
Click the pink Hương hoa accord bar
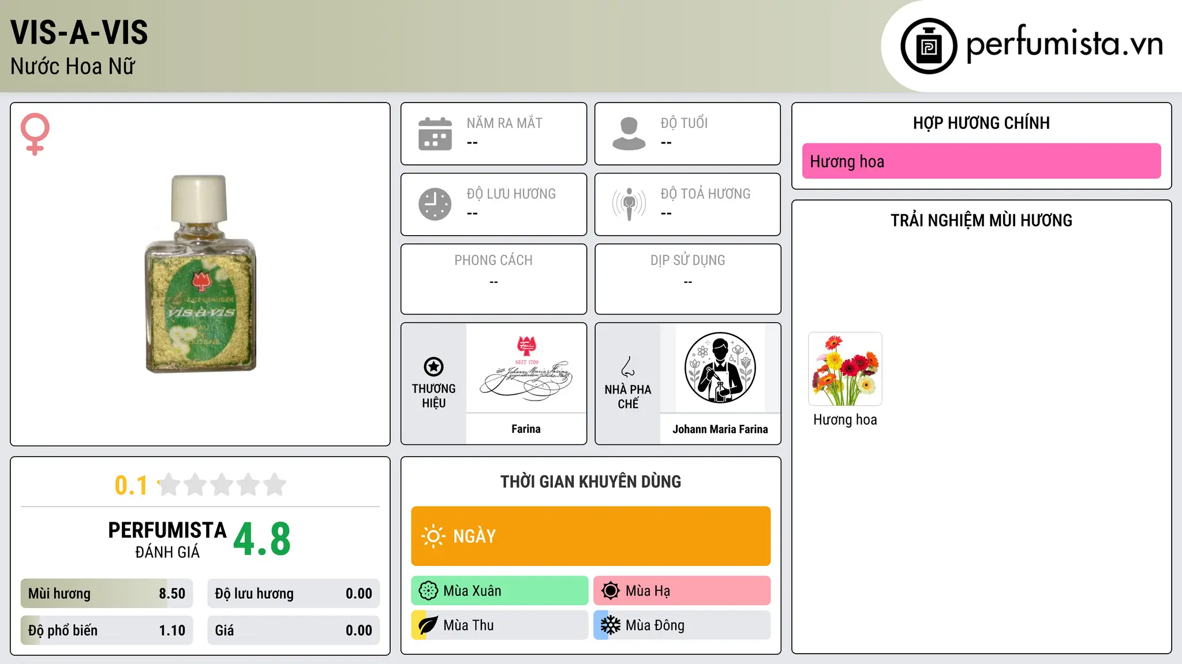coord(982,161)
